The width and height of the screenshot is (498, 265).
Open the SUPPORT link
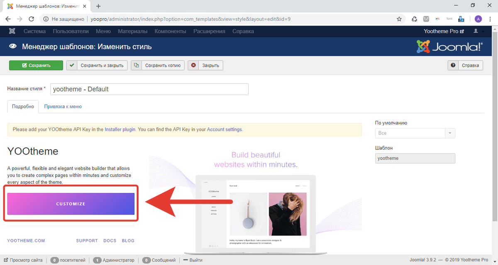point(87,241)
